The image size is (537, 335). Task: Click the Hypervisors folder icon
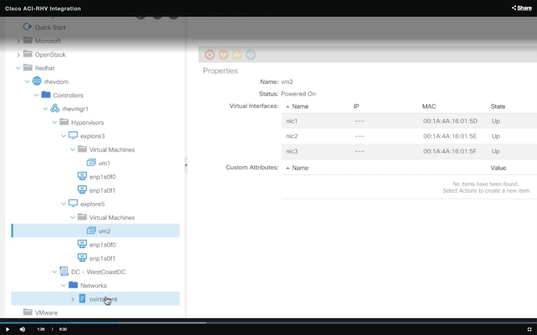tap(64, 122)
